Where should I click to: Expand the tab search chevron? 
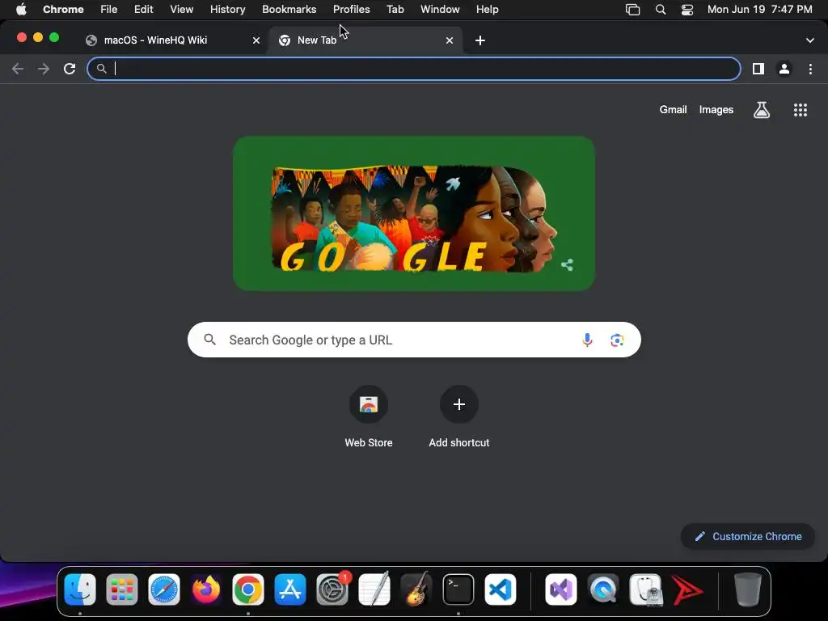tap(810, 40)
